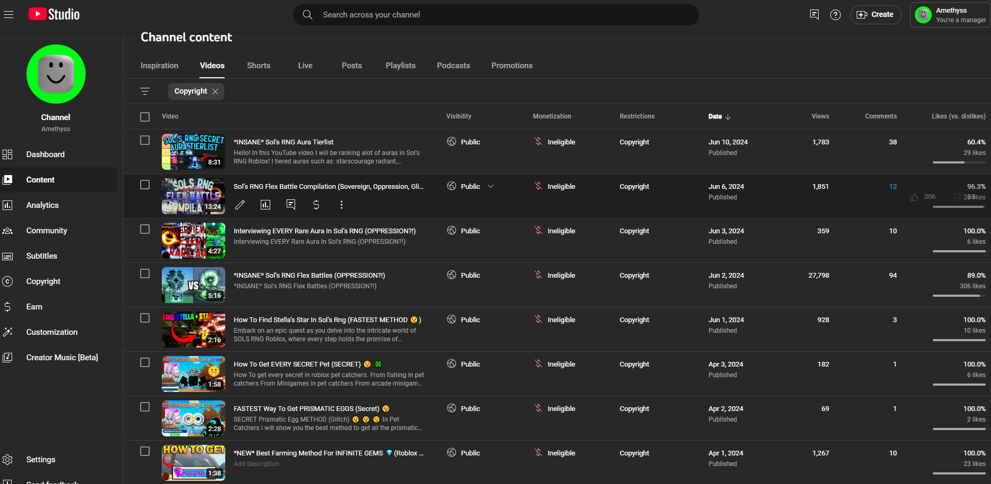Image resolution: width=991 pixels, height=484 pixels.
Task: Edit details of Flex Battle Compilation video
Action: pyautogui.click(x=240, y=205)
